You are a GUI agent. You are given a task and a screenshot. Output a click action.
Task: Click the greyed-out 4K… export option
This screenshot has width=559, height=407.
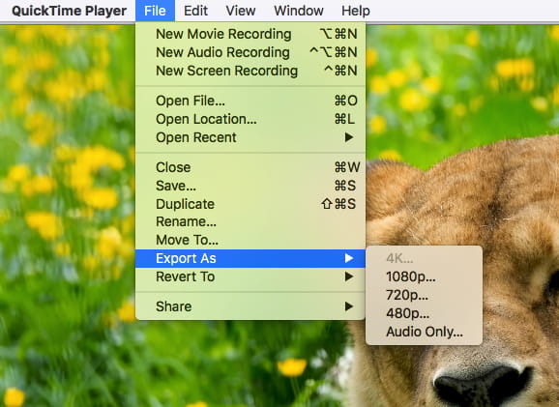[x=424, y=258]
